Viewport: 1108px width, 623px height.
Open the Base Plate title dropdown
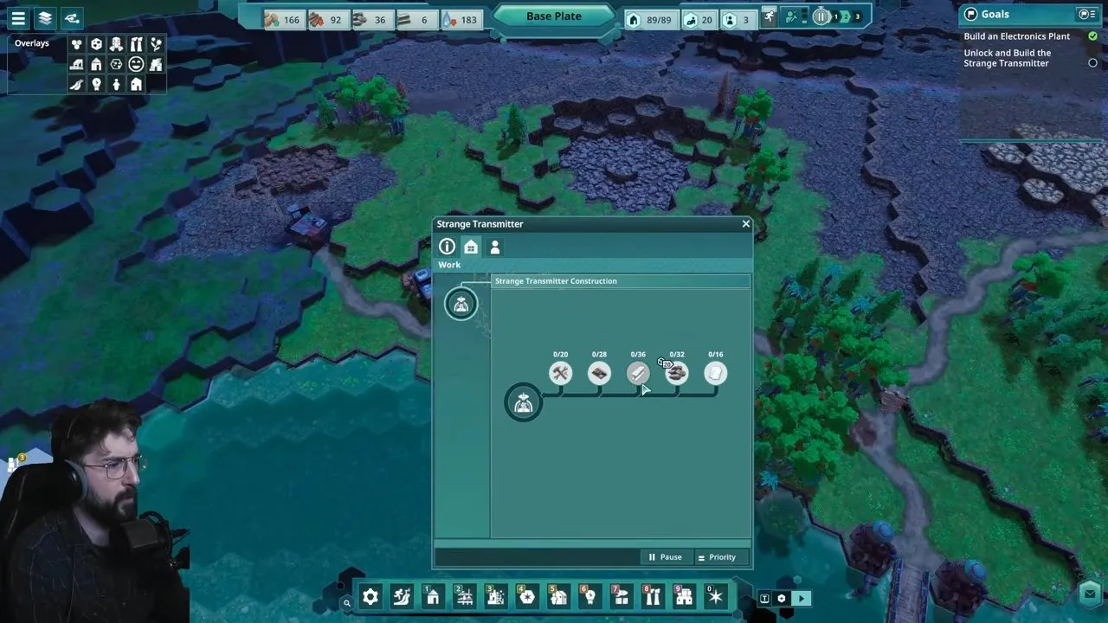point(554,16)
